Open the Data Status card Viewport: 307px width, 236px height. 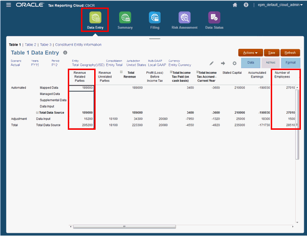(x=214, y=20)
